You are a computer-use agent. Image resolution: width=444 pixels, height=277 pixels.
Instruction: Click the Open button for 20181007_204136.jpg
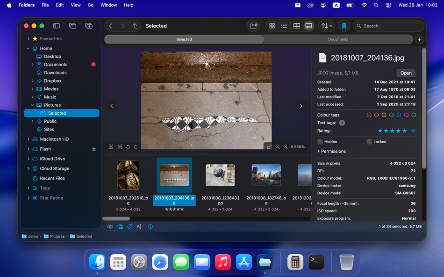406,73
